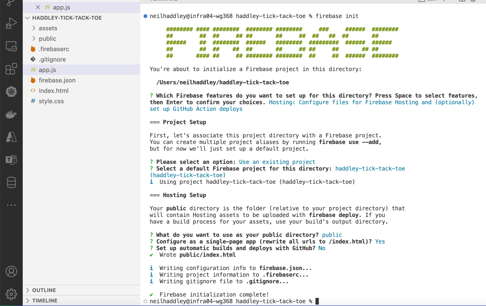The image size is (486, 306).
Task: Click the '/Users/neilhaddley/haddley-tick-tack-toe' path text
Action: point(223,82)
